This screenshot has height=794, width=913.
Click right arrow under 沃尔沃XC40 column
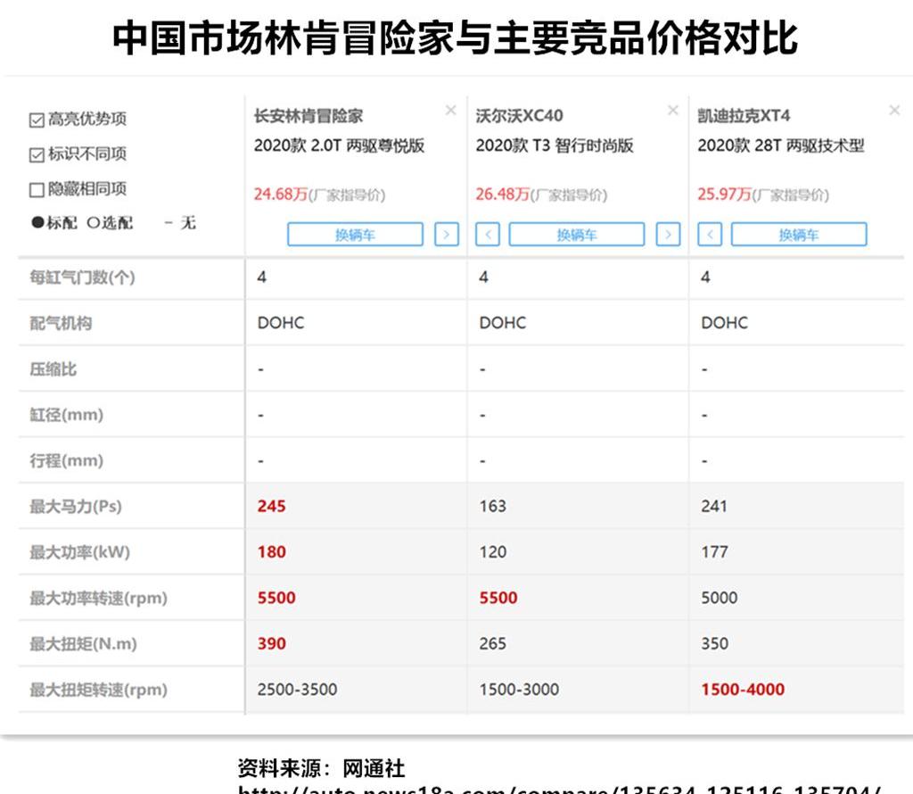tap(669, 234)
